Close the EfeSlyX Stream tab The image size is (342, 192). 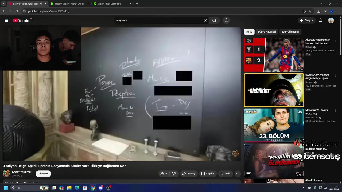[x=88, y=4]
